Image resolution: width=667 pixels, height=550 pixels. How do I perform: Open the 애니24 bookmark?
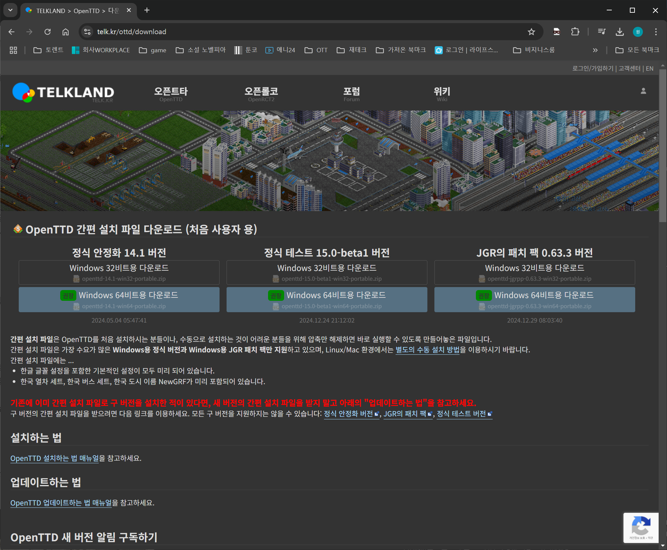[x=280, y=50]
